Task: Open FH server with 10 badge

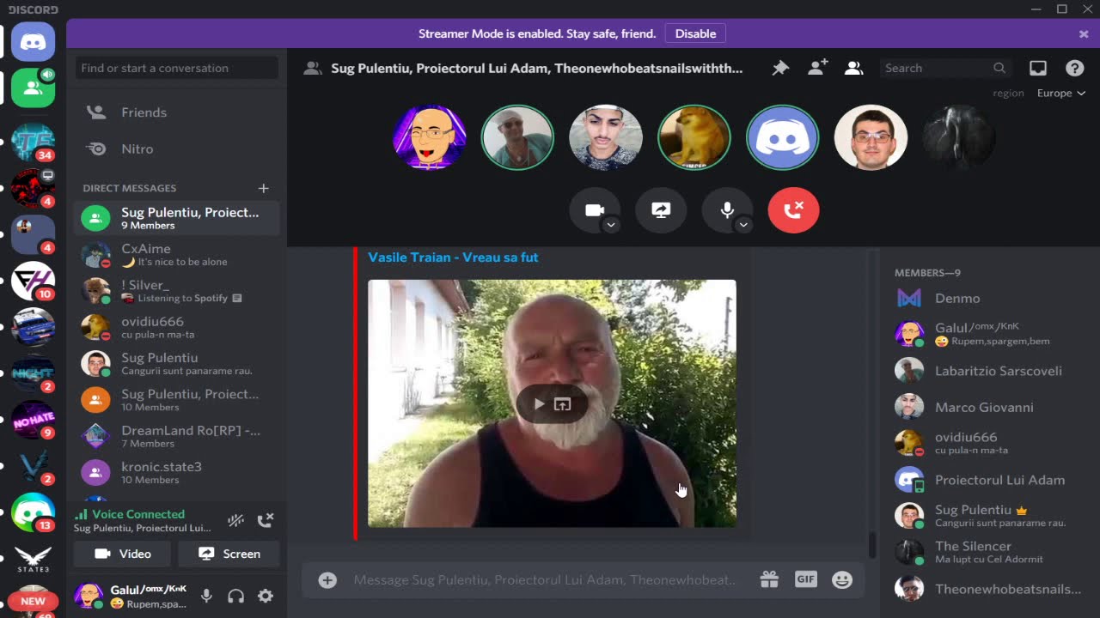Action: pos(34,281)
